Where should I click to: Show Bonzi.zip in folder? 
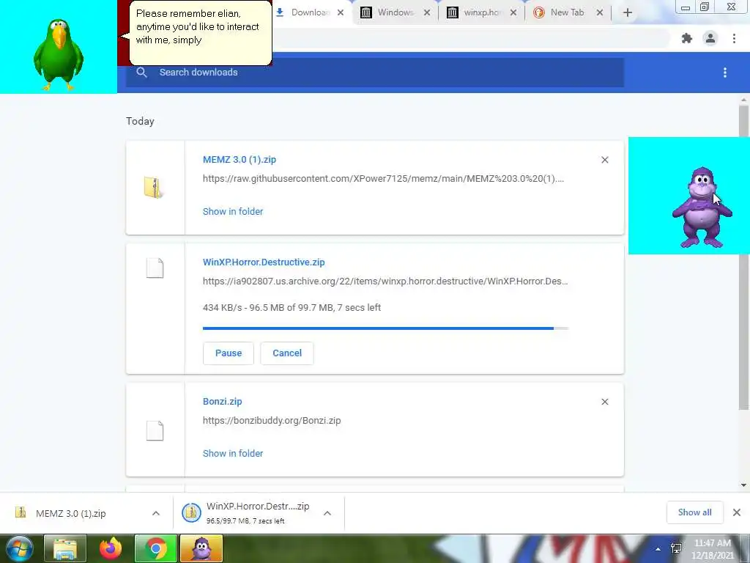(233, 453)
